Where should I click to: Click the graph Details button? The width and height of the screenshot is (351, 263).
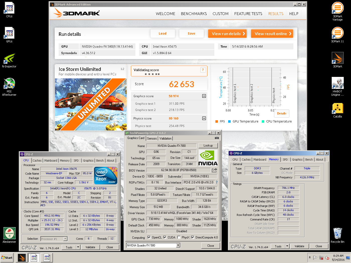click(x=282, y=113)
